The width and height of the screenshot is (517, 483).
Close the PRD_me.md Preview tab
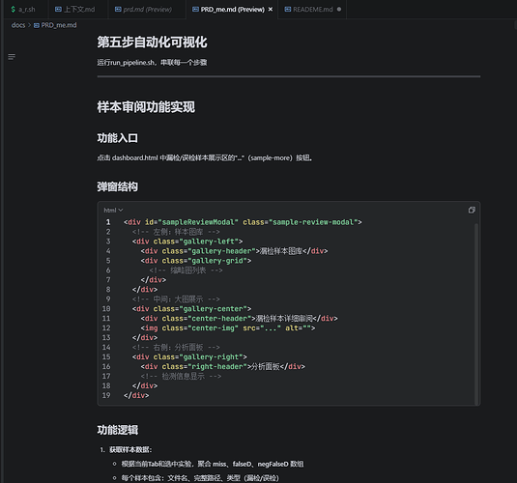(x=271, y=10)
